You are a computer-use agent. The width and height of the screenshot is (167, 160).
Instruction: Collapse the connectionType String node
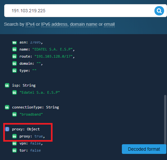35,107
